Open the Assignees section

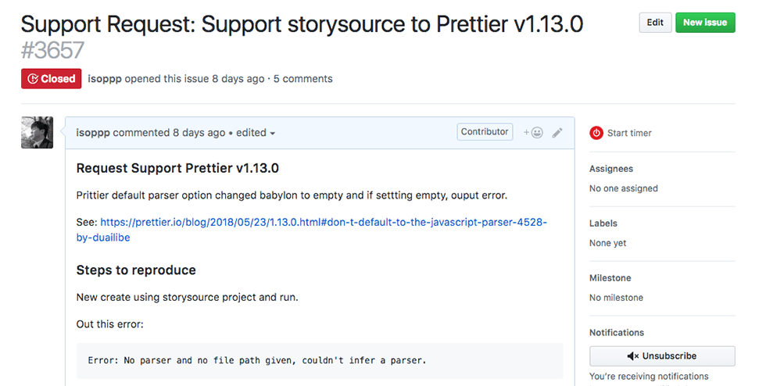pos(611,169)
